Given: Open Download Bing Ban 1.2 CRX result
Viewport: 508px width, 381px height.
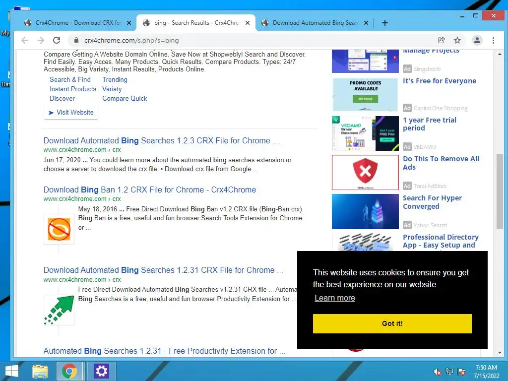Looking at the screenshot, I should point(150,190).
